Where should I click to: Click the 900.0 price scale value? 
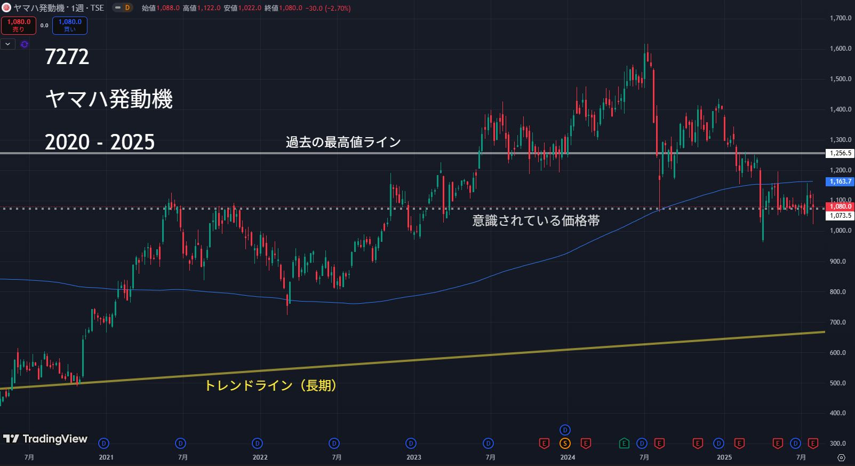[x=837, y=262]
